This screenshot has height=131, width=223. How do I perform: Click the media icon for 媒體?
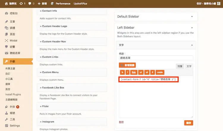(x=7, y=28)
